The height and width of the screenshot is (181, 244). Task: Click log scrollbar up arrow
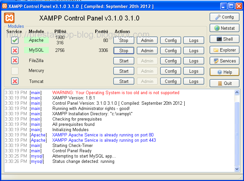pyautogui.click(x=237, y=92)
